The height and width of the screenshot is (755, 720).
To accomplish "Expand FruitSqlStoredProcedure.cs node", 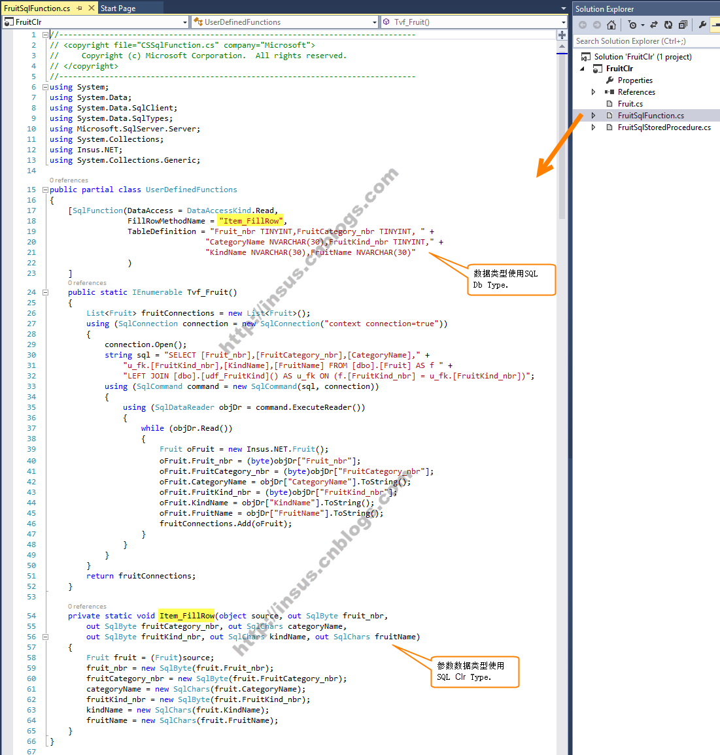I will [x=593, y=127].
